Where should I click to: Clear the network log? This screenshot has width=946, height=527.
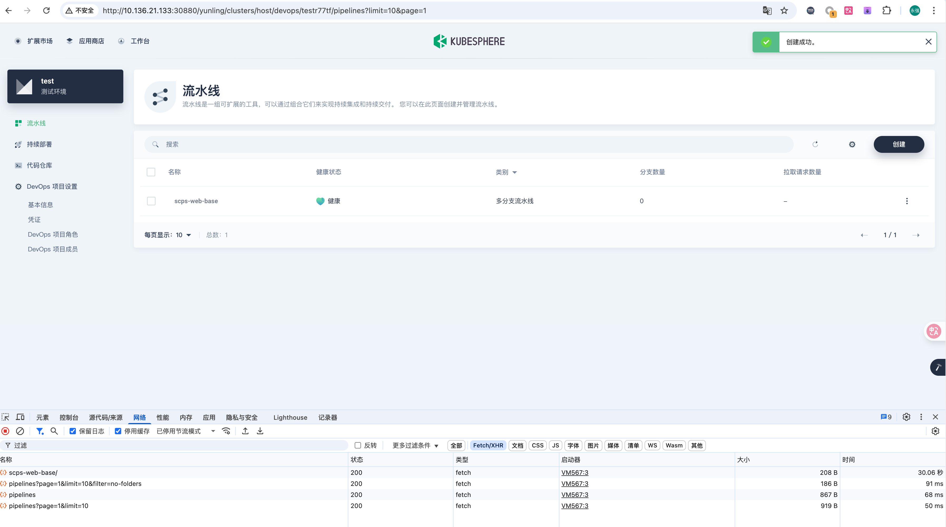(20, 431)
